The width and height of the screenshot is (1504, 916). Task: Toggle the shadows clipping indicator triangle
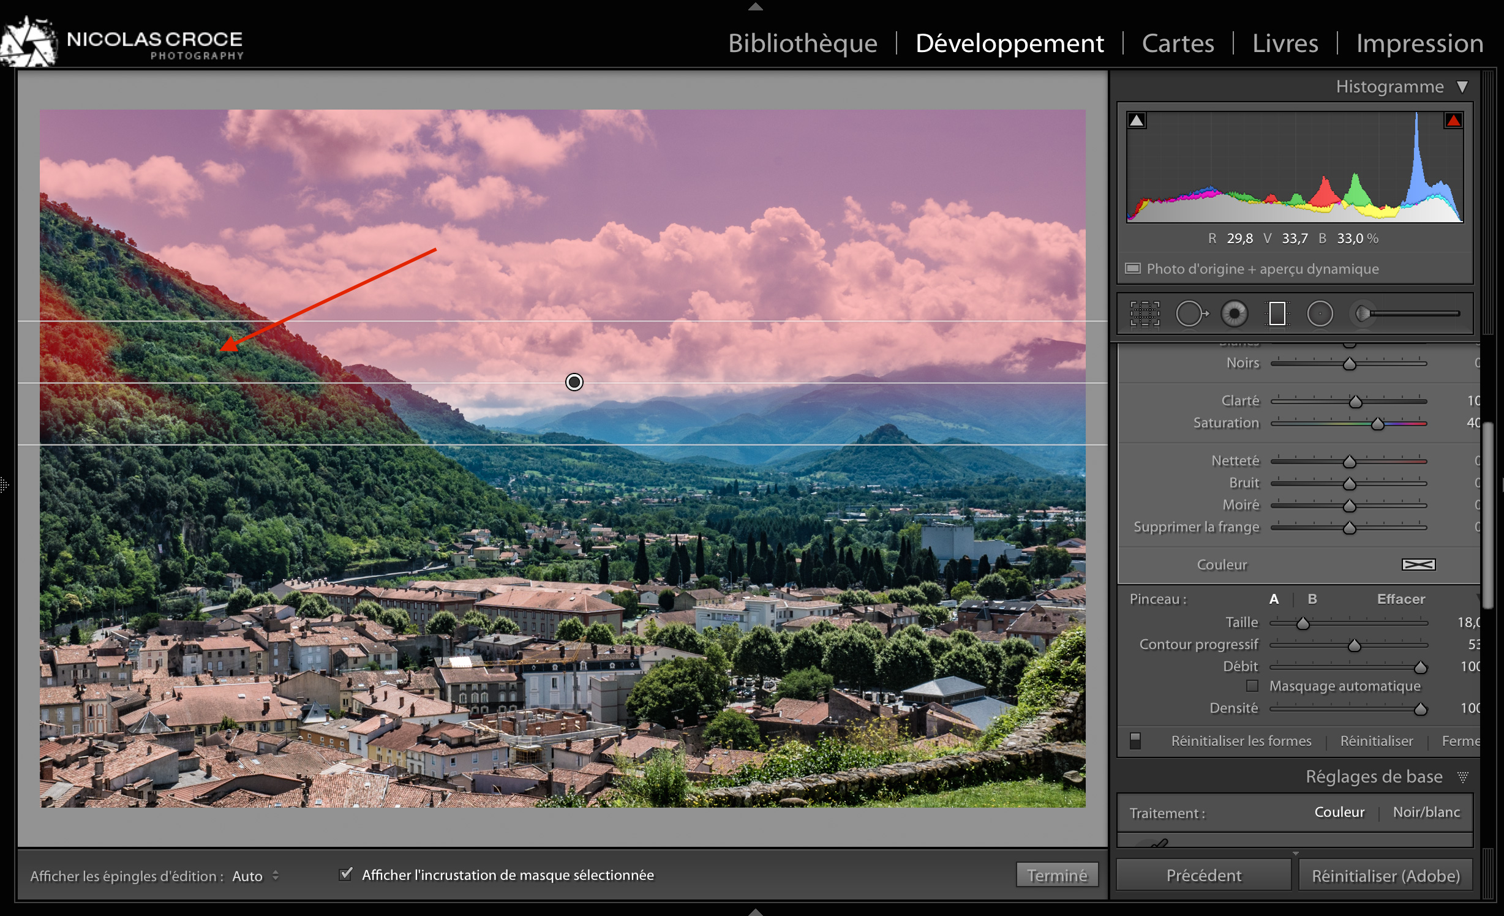(1137, 120)
